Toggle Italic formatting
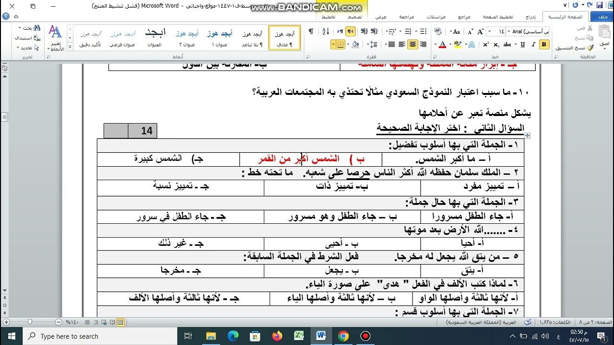This screenshot has height=345, width=614. (x=533, y=45)
